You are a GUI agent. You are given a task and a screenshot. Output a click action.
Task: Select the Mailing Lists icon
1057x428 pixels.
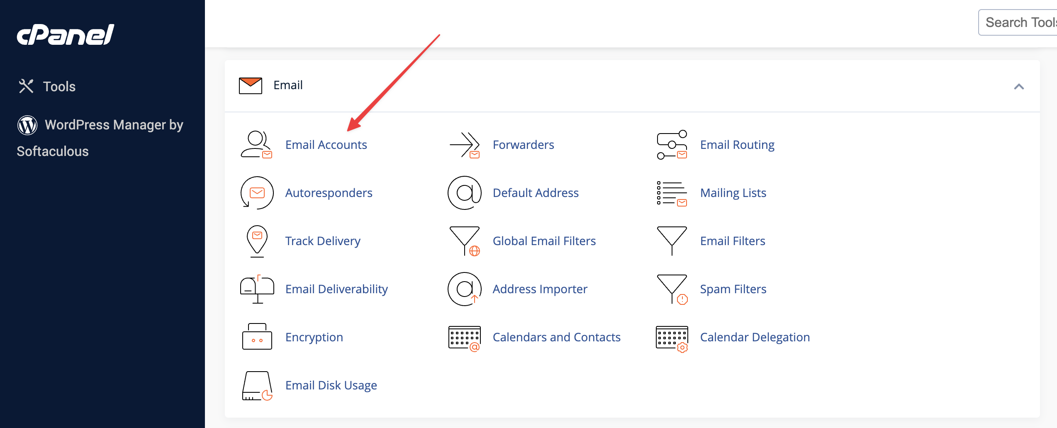pyautogui.click(x=672, y=193)
